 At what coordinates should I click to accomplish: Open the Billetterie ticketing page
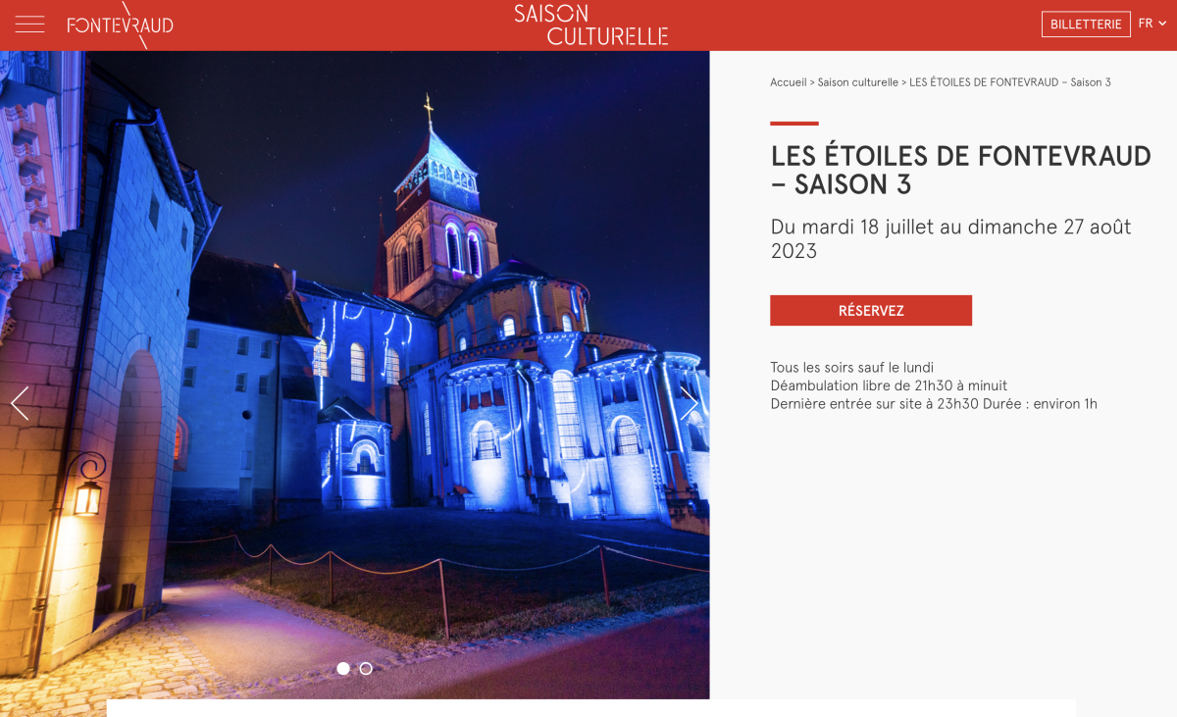(x=1086, y=25)
